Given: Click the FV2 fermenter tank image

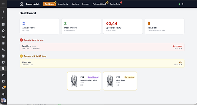Looking at the screenshot, I should point(110,81).
